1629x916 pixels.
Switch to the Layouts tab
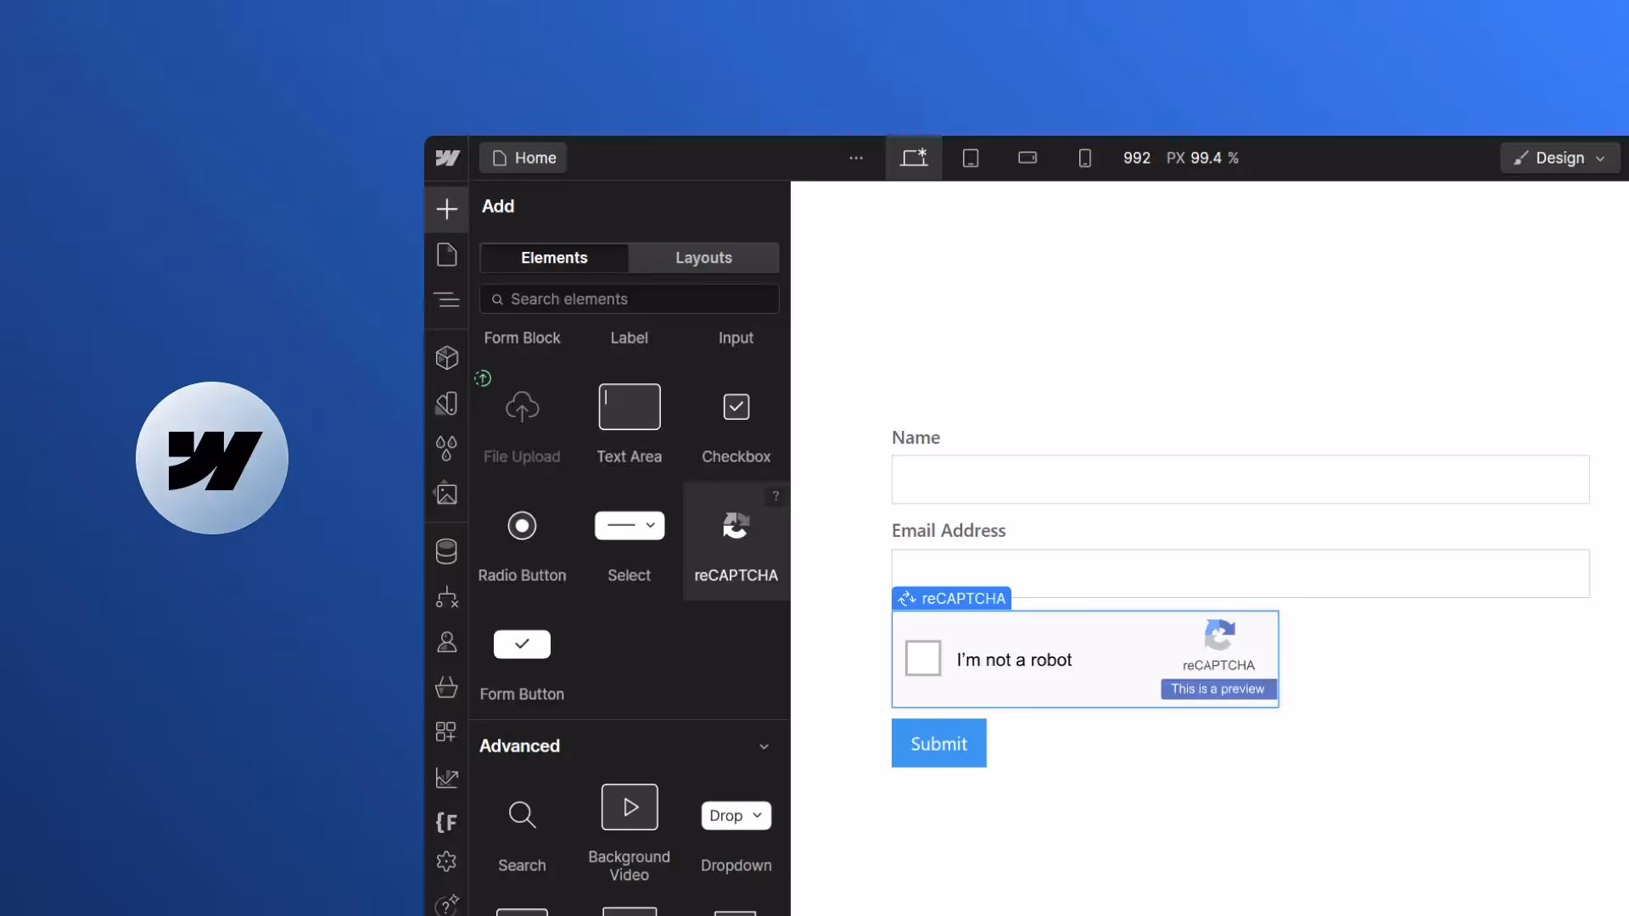(703, 258)
